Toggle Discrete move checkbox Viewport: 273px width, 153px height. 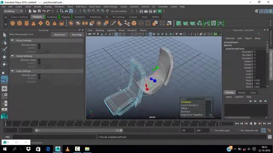(x=39, y=45)
